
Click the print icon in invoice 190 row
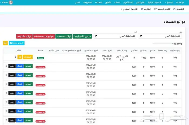pos(20,57)
